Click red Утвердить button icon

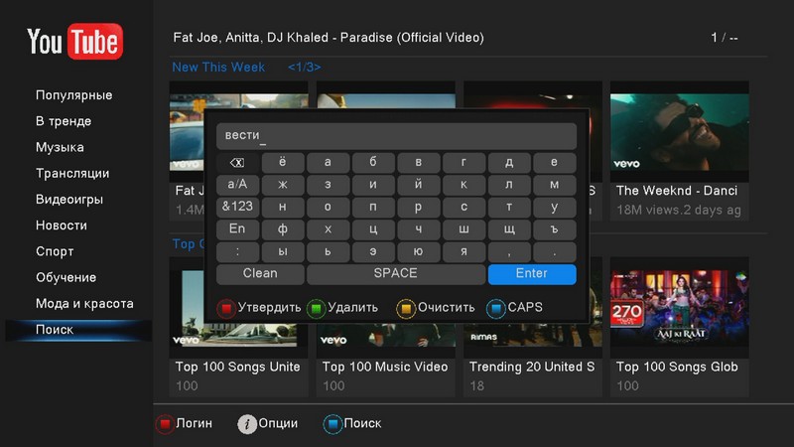point(226,308)
